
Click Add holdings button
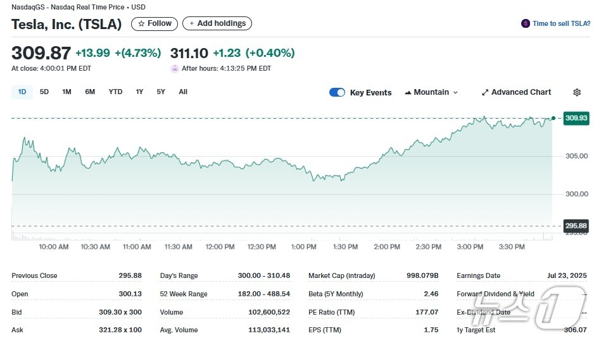point(217,23)
